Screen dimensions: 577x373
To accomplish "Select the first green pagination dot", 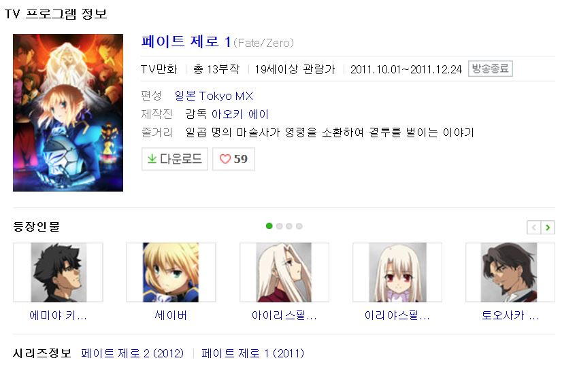I will click(269, 226).
